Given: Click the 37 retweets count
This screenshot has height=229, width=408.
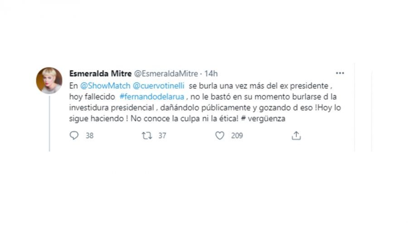Looking at the screenshot, I should pyautogui.click(x=162, y=135).
